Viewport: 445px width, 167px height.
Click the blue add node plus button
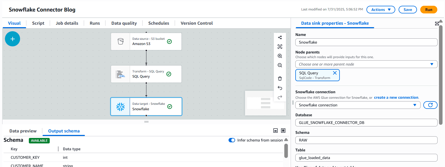click(12, 39)
